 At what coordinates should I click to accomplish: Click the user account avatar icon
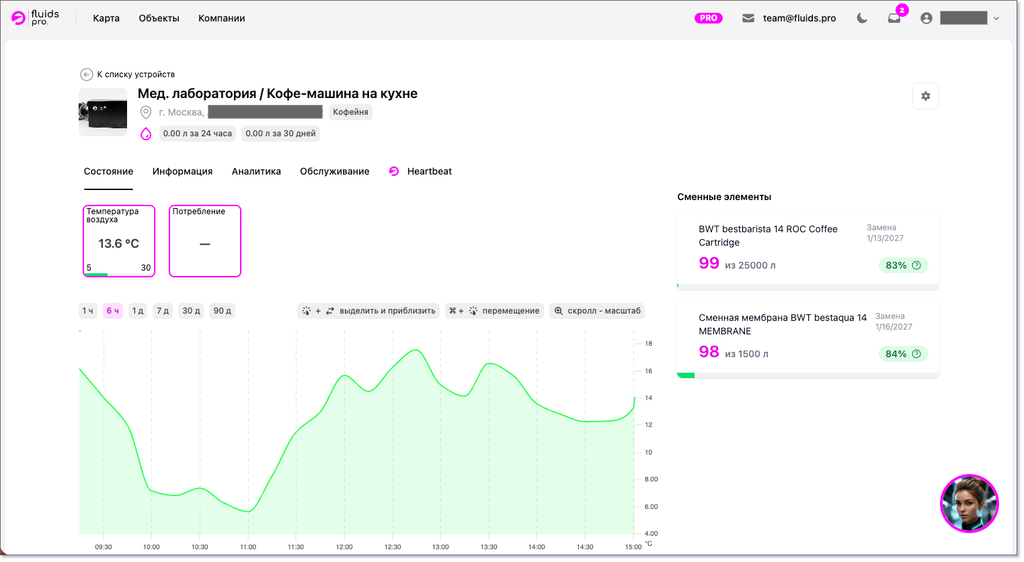click(927, 18)
